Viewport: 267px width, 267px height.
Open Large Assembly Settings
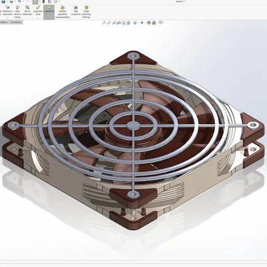(86, 12)
